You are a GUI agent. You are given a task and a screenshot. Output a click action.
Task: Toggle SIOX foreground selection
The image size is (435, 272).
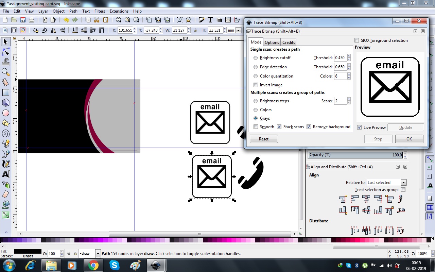[357, 40]
